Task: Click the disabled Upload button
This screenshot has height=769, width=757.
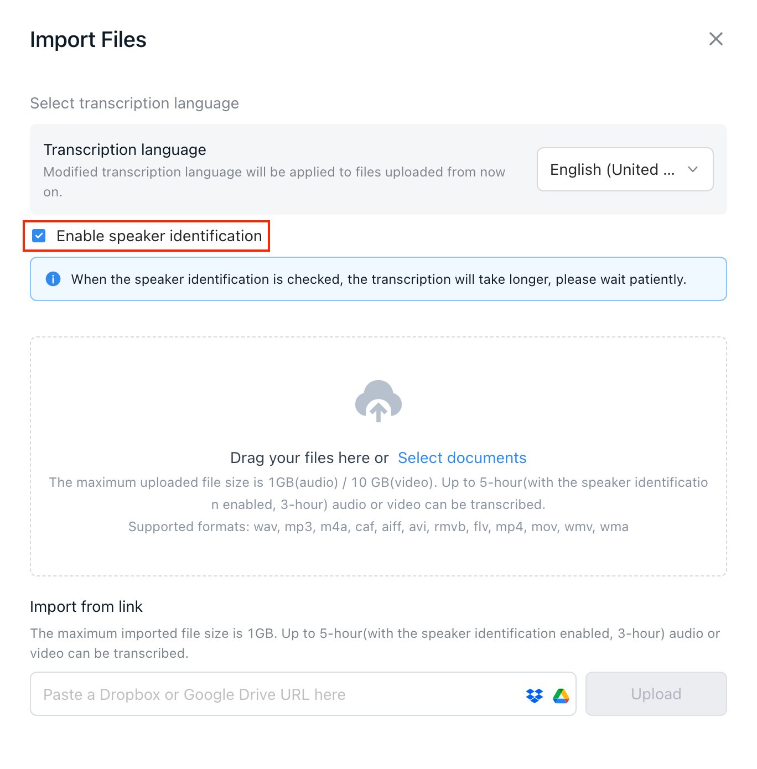Action: (656, 694)
